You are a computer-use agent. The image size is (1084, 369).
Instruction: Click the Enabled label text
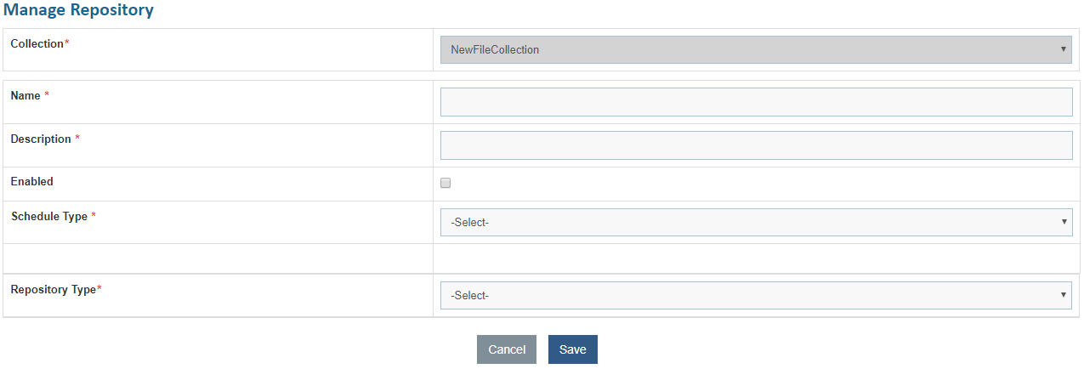(x=32, y=182)
